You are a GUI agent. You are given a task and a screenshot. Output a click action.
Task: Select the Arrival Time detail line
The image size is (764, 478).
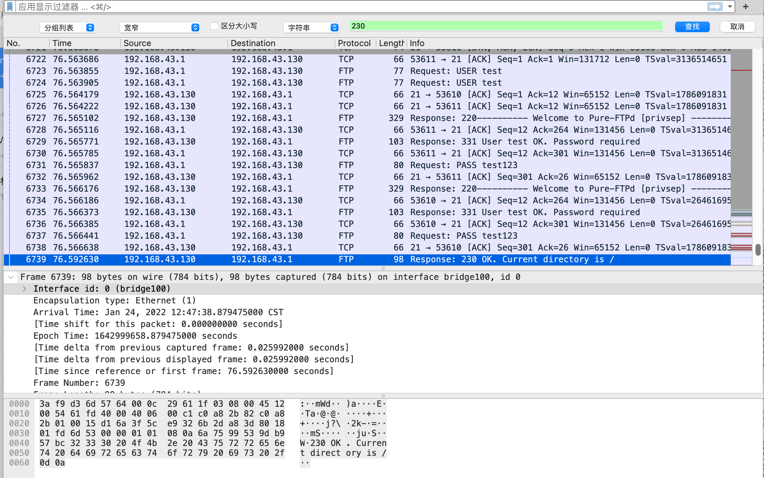(x=158, y=312)
